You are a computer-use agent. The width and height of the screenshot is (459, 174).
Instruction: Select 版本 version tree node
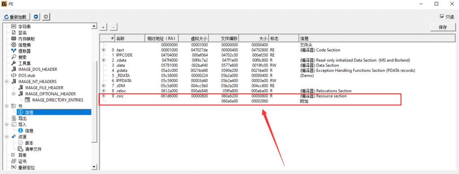click(29, 143)
